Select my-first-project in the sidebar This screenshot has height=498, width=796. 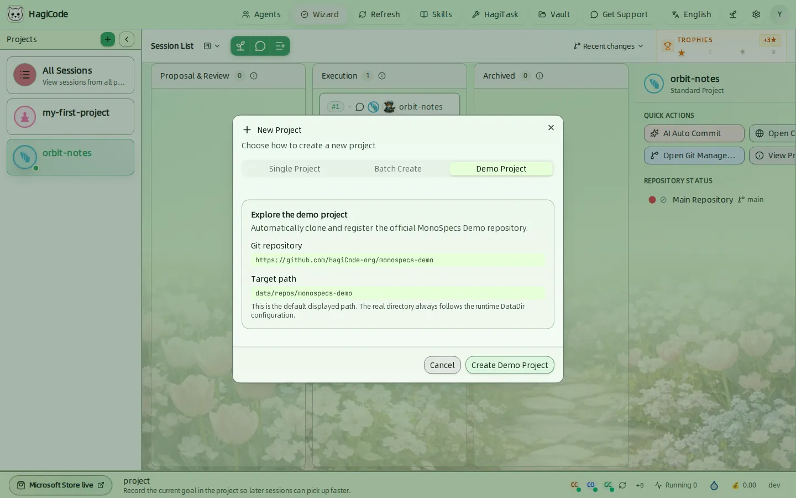[x=70, y=117]
